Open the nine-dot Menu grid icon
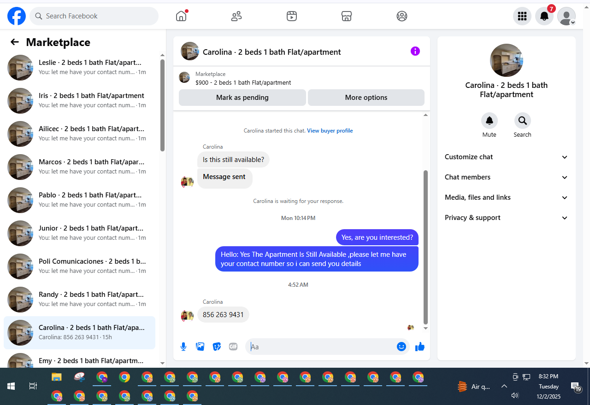 (522, 16)
